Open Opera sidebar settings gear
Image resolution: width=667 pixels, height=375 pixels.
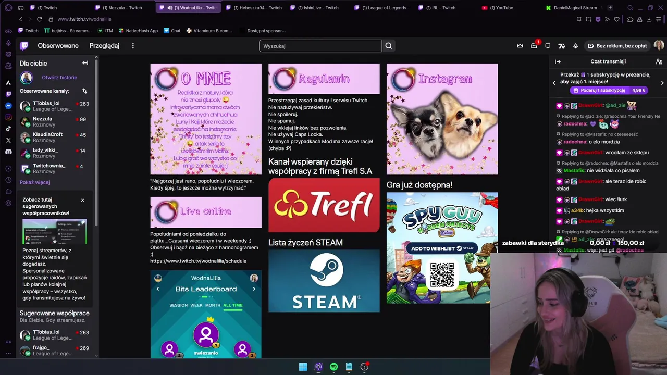pos(8,203)
